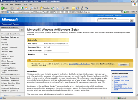Click the Links toolbar label
This screenshot has height=100, width=138.
[x=133, y=12]
